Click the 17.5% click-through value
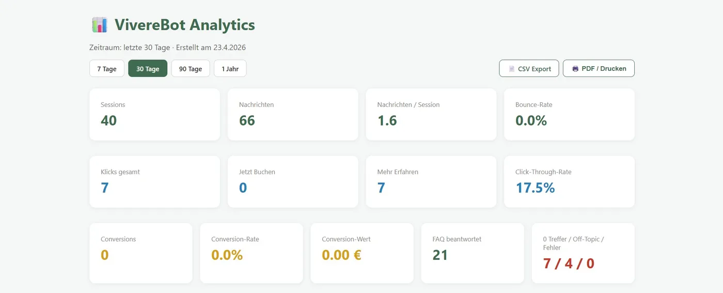 (x=535, y=188)
